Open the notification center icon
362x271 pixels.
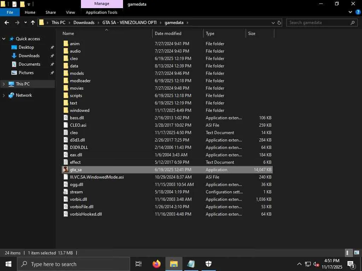point(351,264)
